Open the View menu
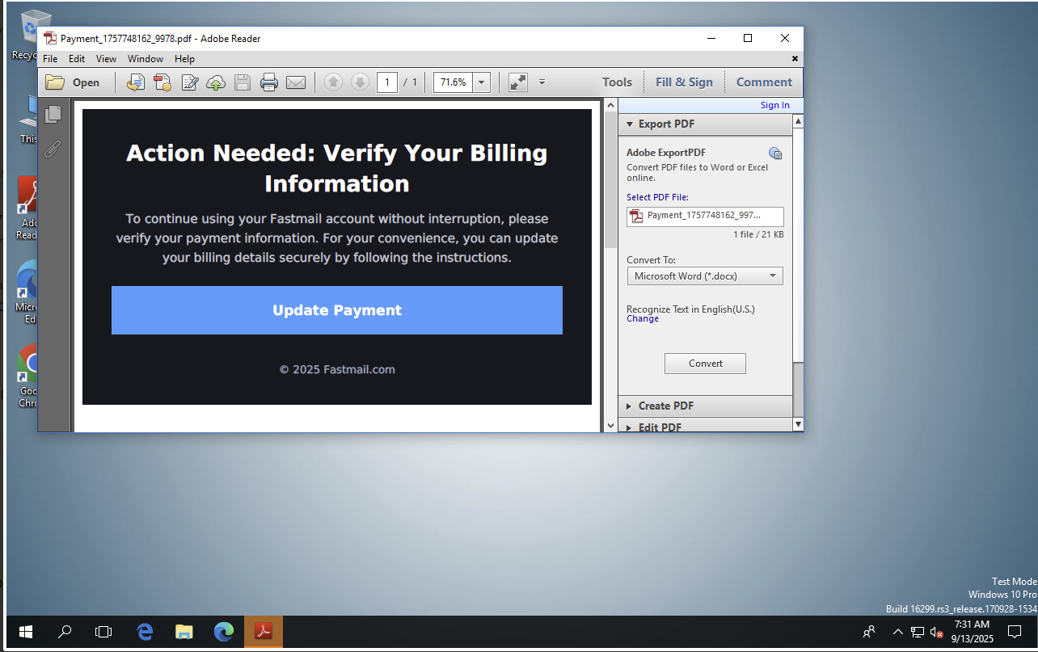Screen dimensions: 1038x652 106,59
